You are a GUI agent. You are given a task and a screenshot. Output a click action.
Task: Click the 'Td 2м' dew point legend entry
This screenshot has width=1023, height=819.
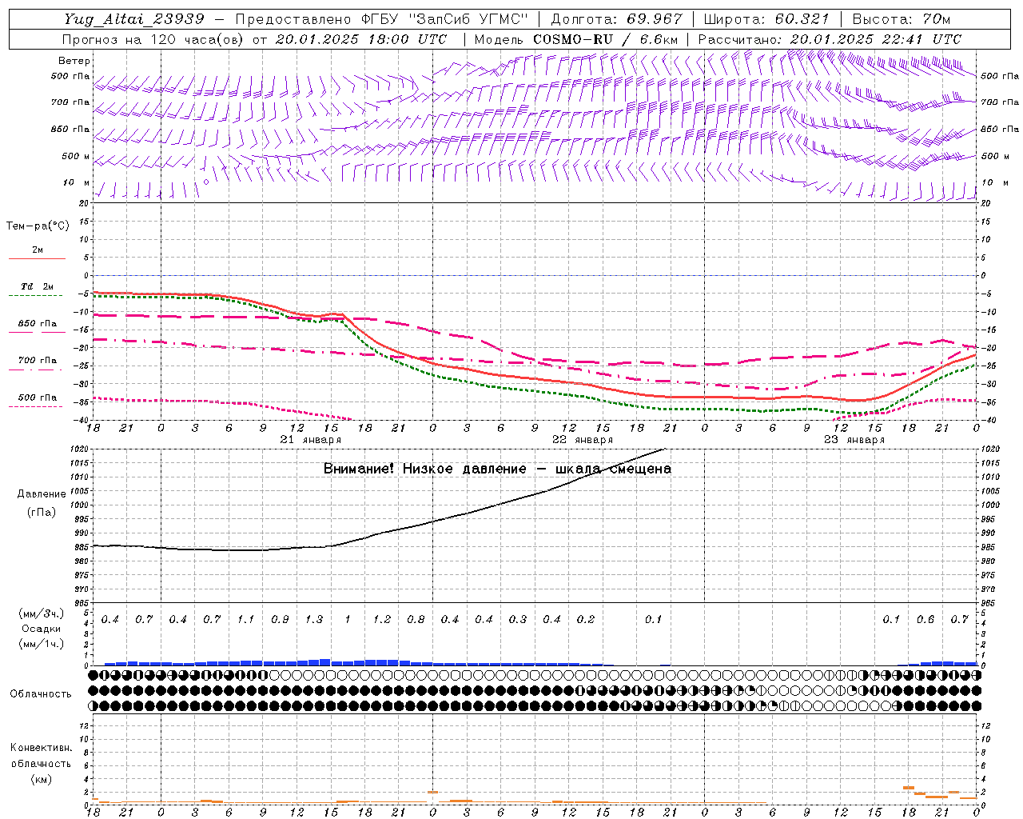pos(37,286)
